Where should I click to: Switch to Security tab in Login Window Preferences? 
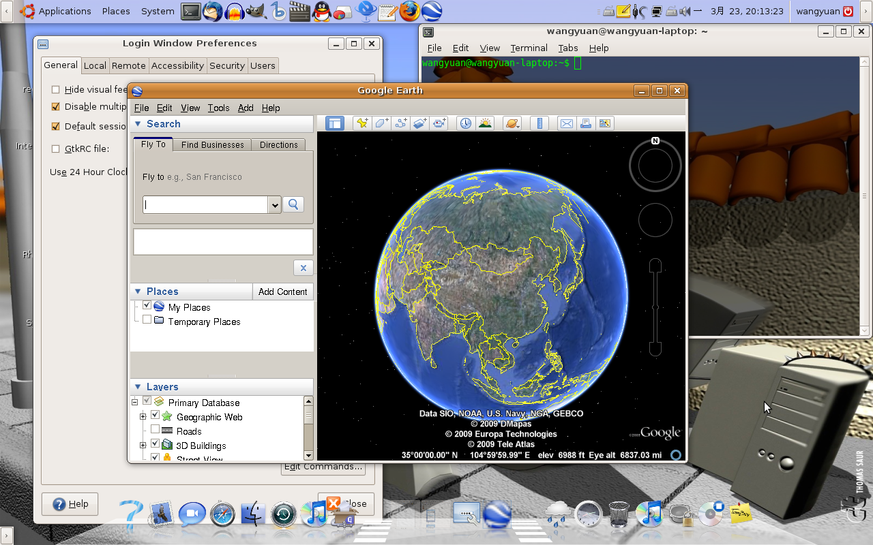tap(227, 65)
